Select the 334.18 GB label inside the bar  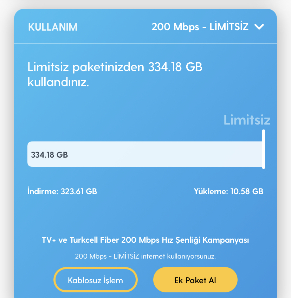pos(50,155)
